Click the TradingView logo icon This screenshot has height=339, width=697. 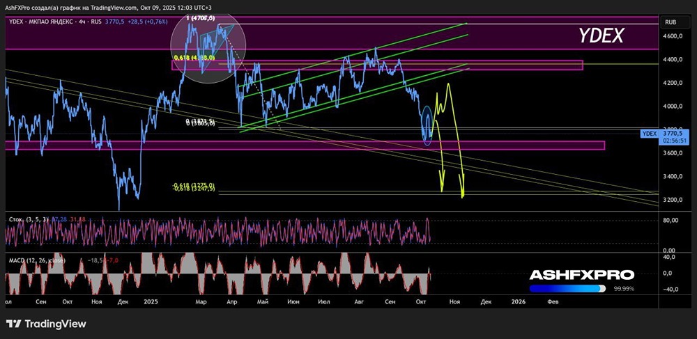13,324
